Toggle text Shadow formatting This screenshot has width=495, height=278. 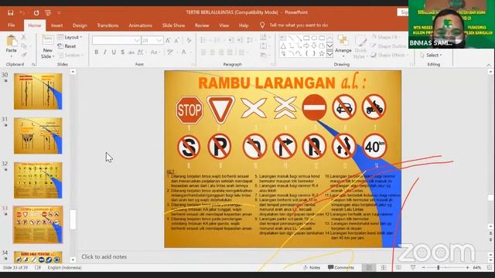click(122, 52)
